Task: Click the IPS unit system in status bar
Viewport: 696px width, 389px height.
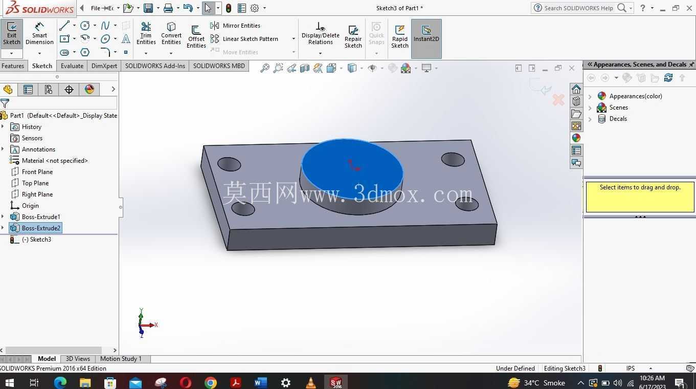Action: tap(631, 369)
